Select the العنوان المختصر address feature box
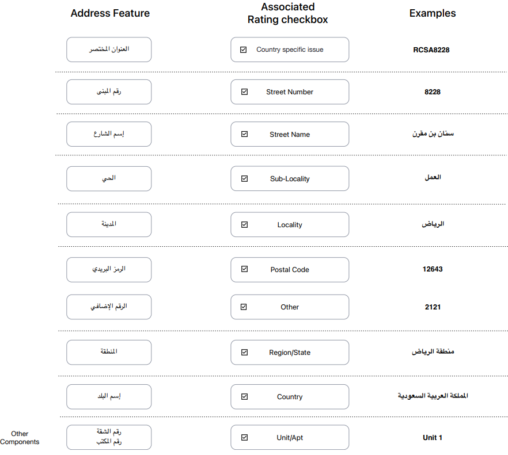 [x=109, y=49]
